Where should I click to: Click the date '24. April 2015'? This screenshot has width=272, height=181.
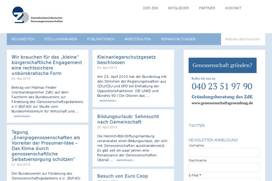pyautogui.click(x=107, y=68)
